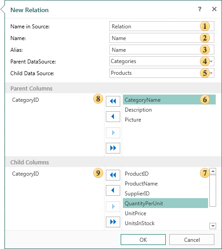222x249 pixels.
Task: Click Child Columns move-all-right double arrow
Action: (x=113, y=222)
